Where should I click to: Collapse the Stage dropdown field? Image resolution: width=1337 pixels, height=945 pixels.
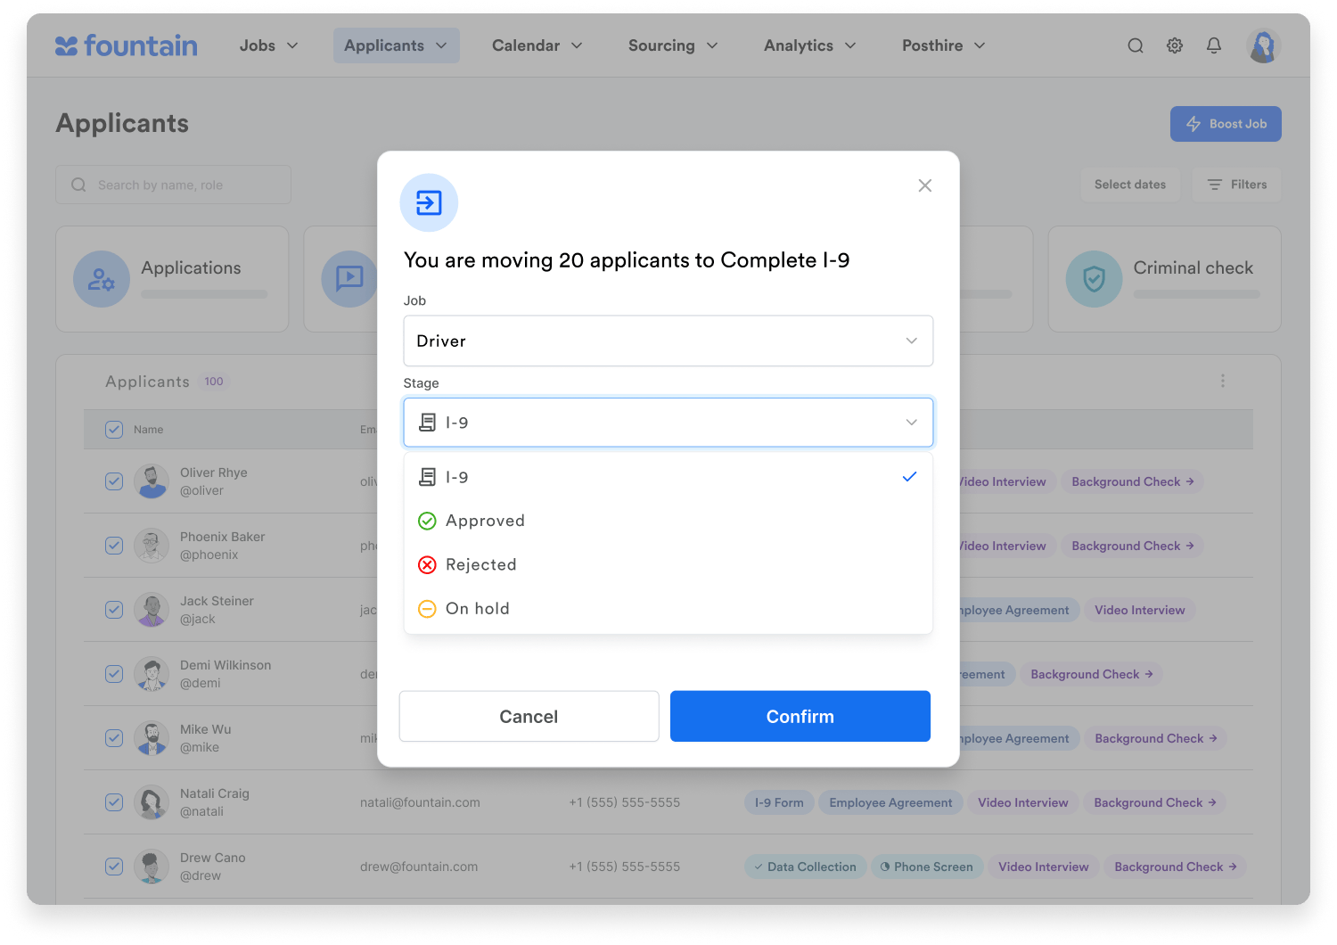(x=668, y=423)
